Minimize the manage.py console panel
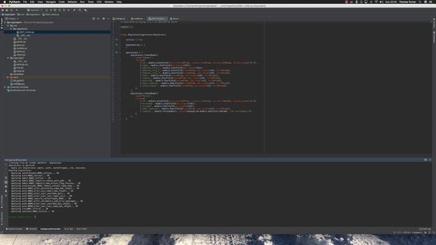This screenshot has width=436, height=245. pyautogui.click(x=430, y=160)
